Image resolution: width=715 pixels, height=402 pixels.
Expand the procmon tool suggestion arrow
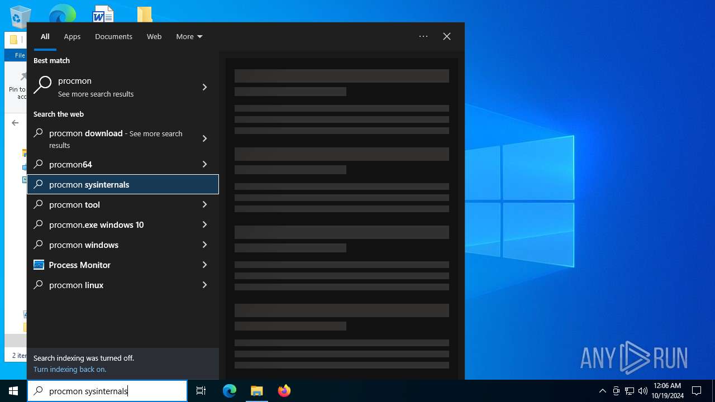point(204,204)
